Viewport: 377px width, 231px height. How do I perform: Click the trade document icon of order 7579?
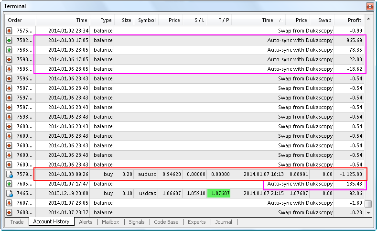[x=9, y=174]
